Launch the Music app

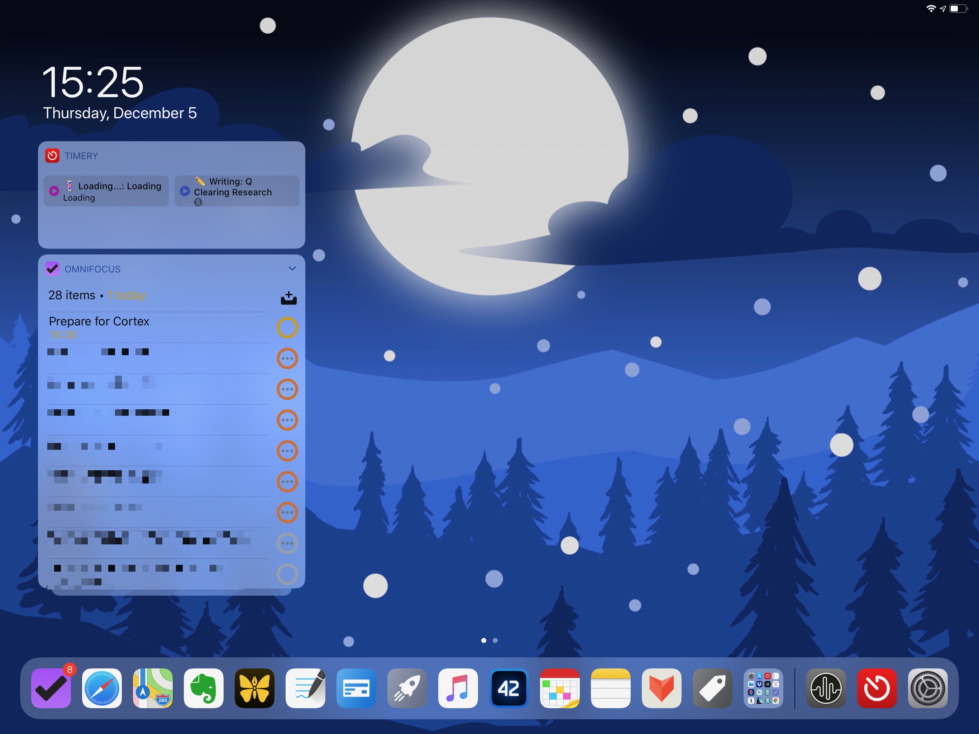click(458, 688)
